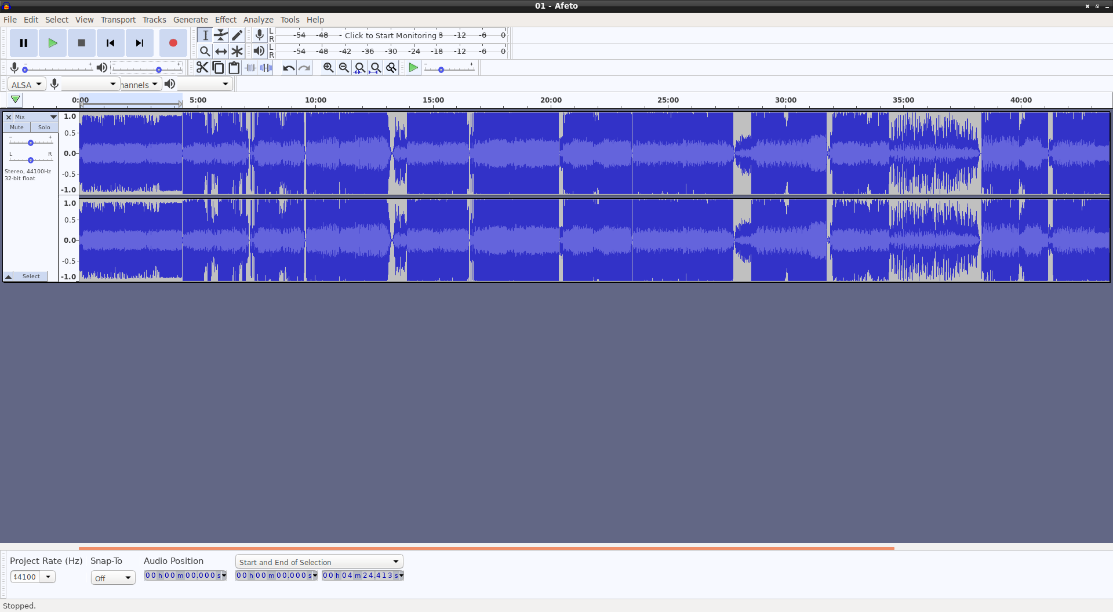Select the Draw (pencil) tool
This screenshot has height=612, width=1113.
(x=237, y=35)
